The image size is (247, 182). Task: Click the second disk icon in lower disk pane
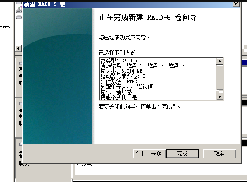point(21,104)
